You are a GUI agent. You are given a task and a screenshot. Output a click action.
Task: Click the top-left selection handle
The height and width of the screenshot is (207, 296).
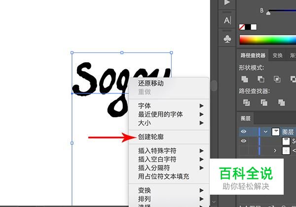point(72,52)
